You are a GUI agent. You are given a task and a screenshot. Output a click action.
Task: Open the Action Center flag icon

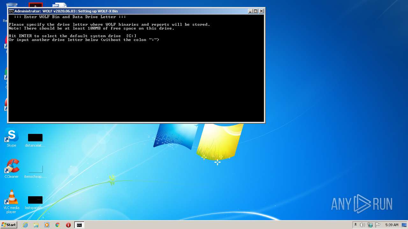tap(378, 225)
